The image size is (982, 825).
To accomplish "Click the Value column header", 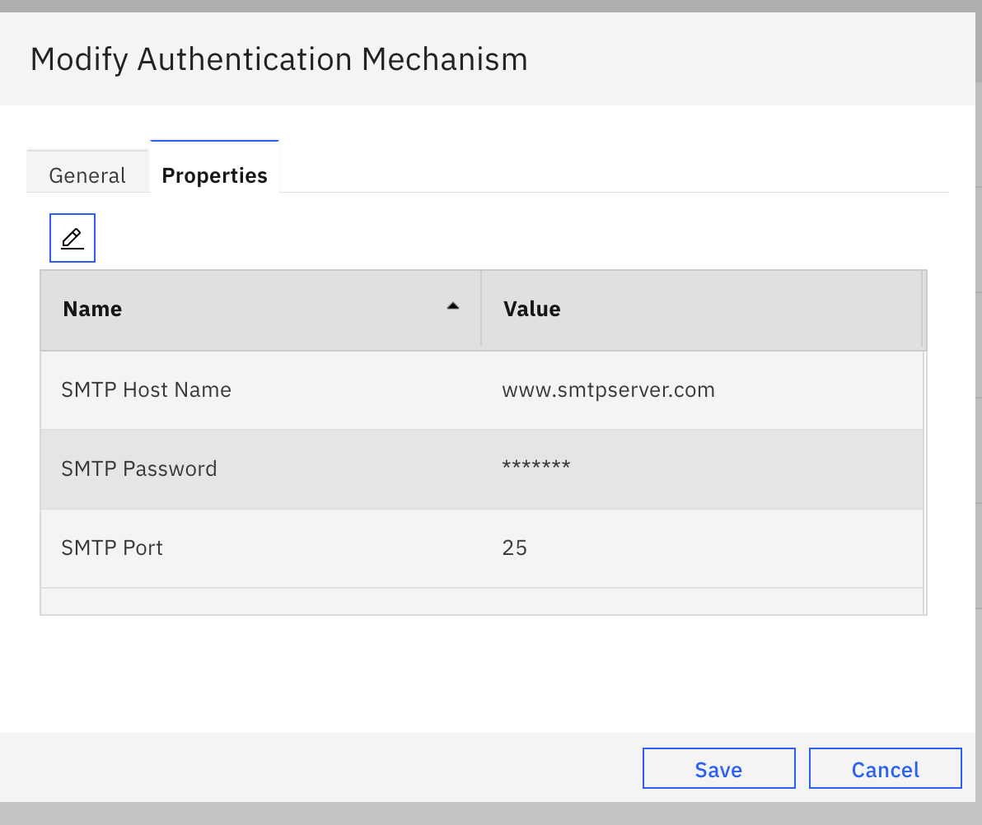I will 532,309.
